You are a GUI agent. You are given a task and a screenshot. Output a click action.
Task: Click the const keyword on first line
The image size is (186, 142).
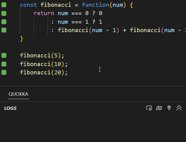[x=29, y=5]
